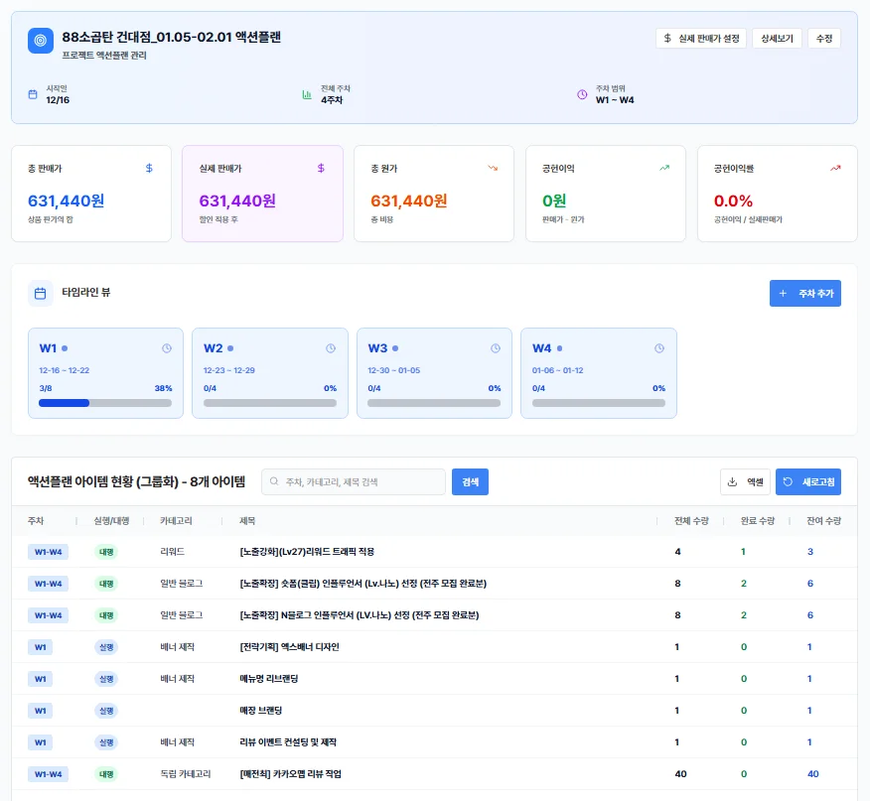Toggle 실행 status for 엑스배너 디자인 row
The height and width of the screenshot is (801, 870).
pyautogui.click(x=106, y=647)
